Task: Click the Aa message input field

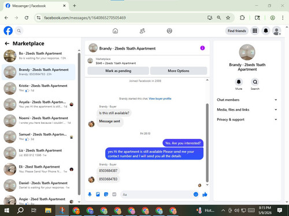Action: click(157, 195)
